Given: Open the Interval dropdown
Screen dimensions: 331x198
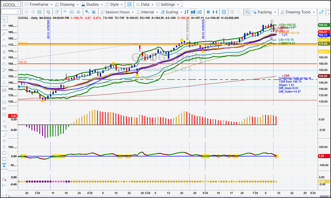Looking at the screenshot, I should pyautogui.click(x=147, y=12).
